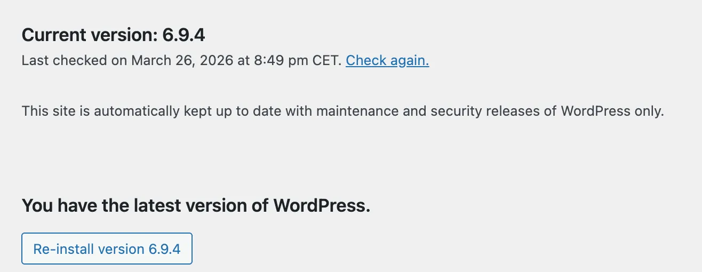Click "6.9.4" in the Current version heading

tap(184, 35)
